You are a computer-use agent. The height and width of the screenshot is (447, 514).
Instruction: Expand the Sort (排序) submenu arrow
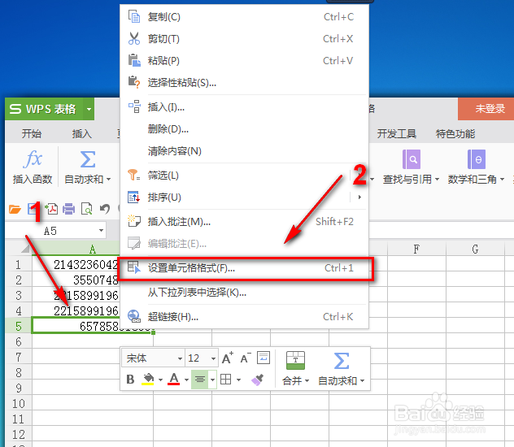tap(359, 197)
